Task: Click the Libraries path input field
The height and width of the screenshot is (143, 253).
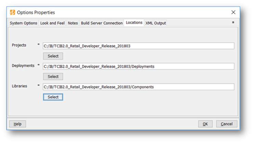Action: point(138,87)
